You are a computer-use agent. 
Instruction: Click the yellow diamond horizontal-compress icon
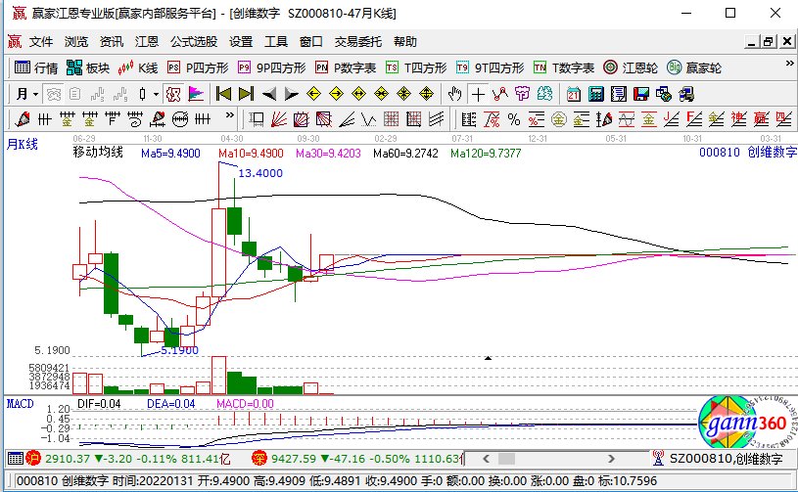[381, 94]
